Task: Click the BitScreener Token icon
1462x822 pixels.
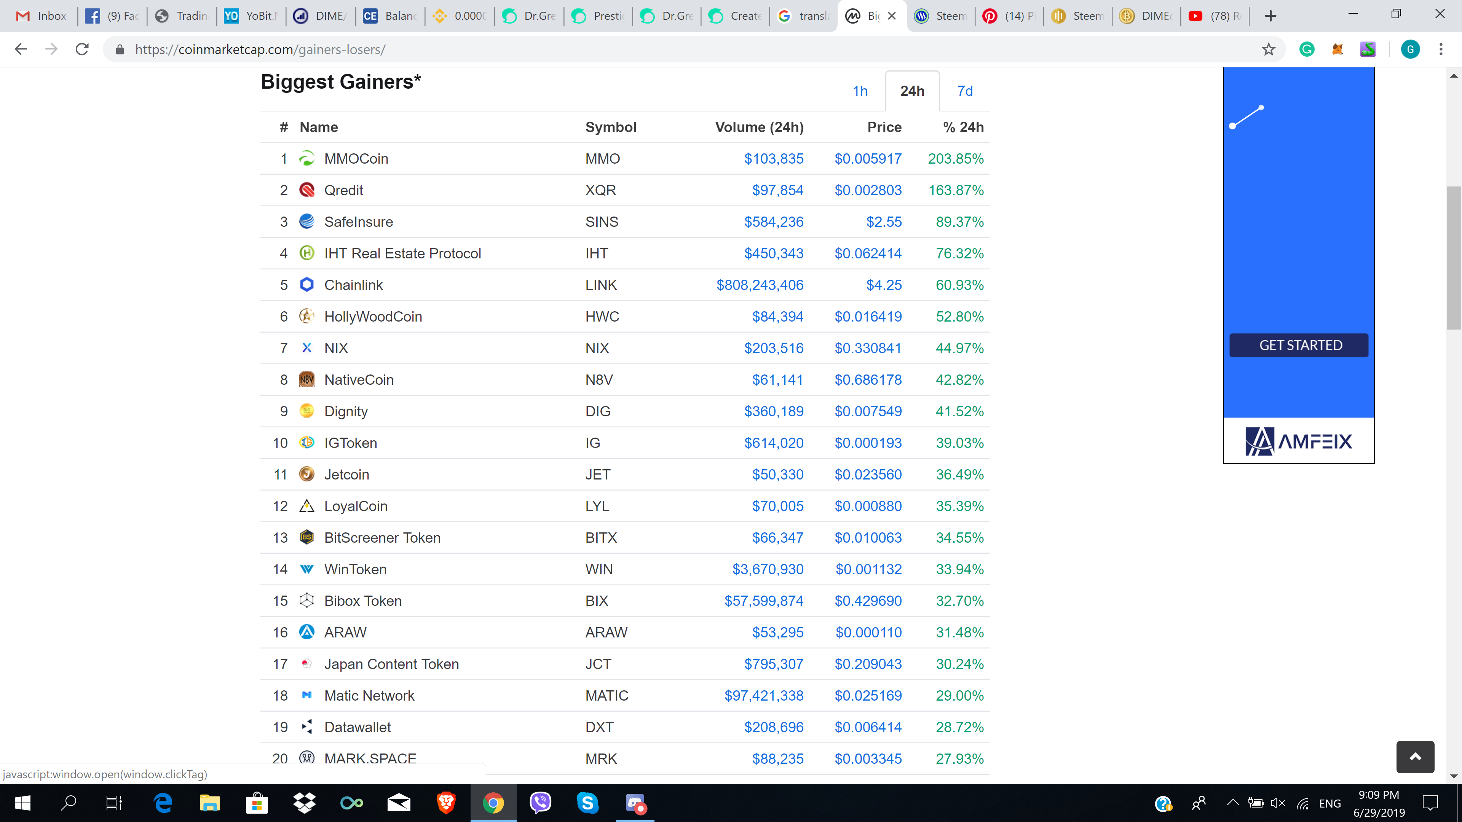Action: pos(306,537)
